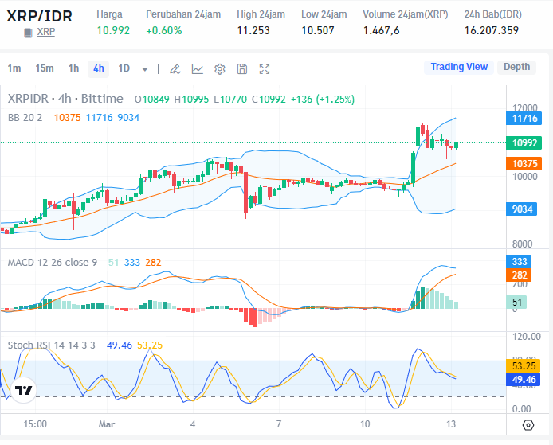The image size is (553, 445).
Task: Click the hexagon settings icon at bottom right
Action: (528, 424)
